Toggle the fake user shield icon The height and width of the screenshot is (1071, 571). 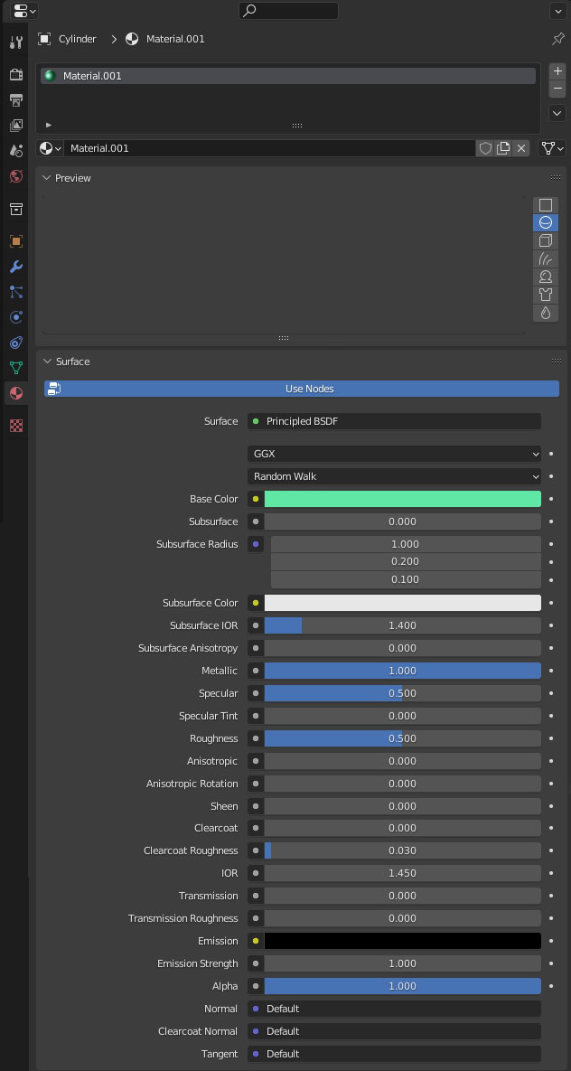(485, 148)
